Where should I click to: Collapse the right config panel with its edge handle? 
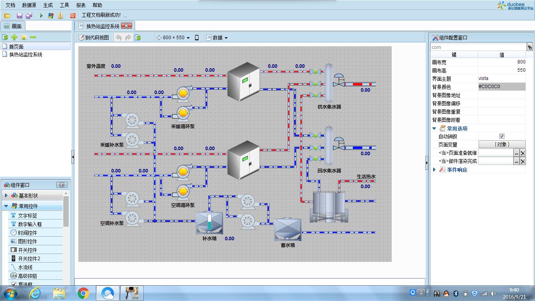pos(427,163)
